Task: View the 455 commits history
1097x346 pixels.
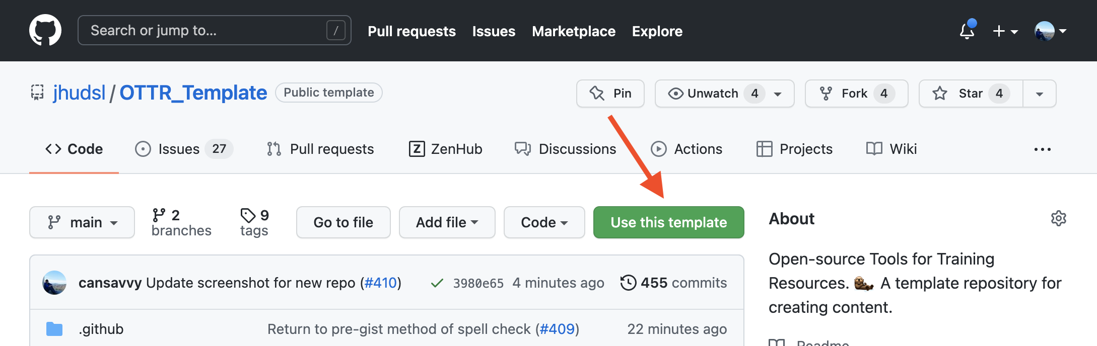Action: coord(674,283)
